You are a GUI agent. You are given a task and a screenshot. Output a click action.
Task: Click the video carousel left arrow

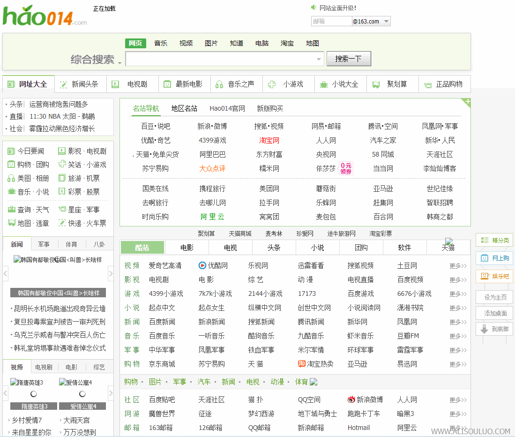[x=5, y=393]
